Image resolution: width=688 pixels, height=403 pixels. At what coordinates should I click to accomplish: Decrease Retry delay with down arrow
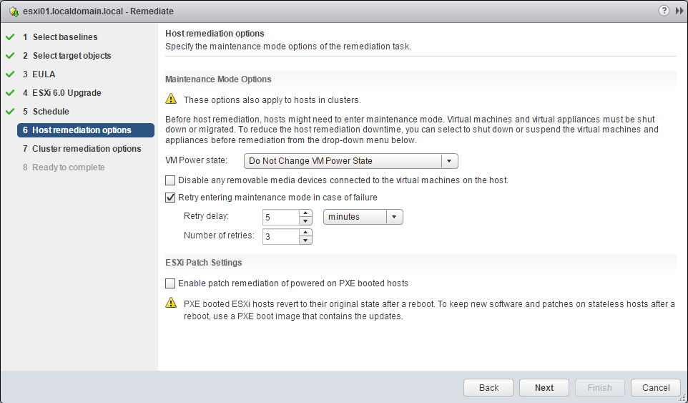click(x=306, y=221)
